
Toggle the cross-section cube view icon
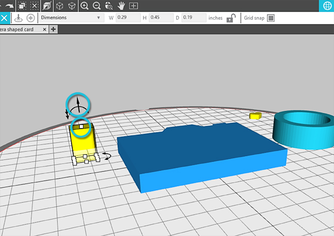coord(47,6)
